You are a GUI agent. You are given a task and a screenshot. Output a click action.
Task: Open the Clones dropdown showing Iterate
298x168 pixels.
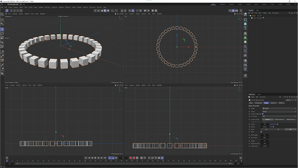(x=279, y=112)
